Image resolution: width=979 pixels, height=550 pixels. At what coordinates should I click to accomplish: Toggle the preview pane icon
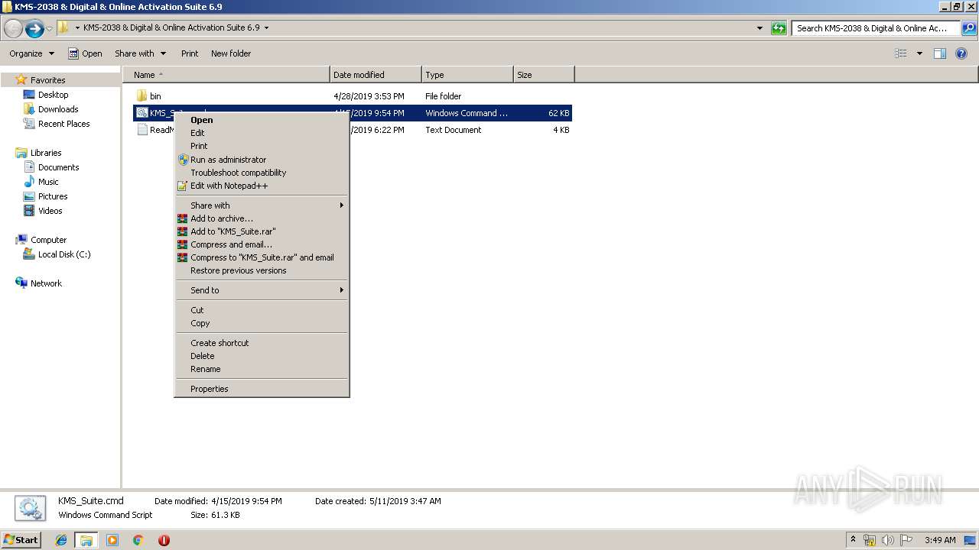[x=940, y=53]
